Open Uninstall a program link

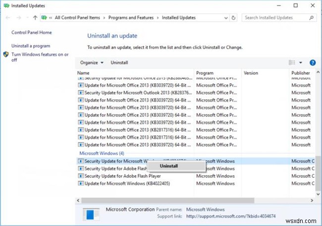(31, 46)
